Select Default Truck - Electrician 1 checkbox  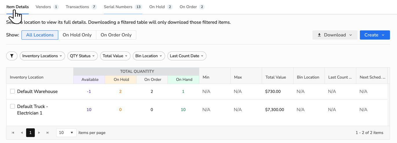pyautogui.click(x=12, y=106)
